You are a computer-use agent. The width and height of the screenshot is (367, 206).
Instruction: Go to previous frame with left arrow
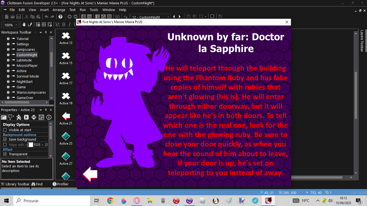tap(174, 17)
